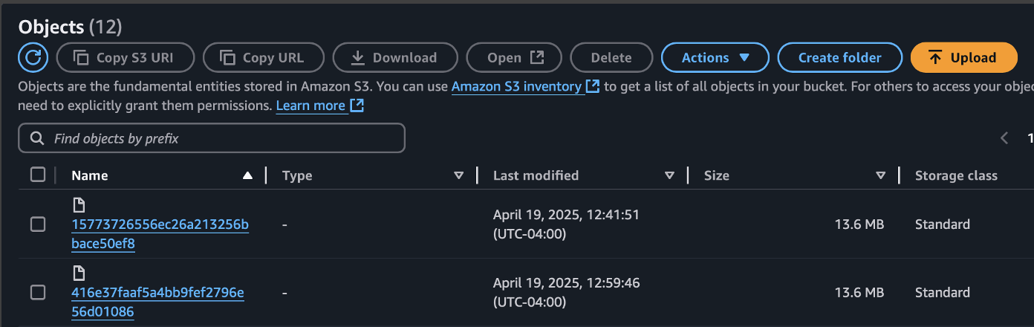Click the Download button
The width and height of the screenshot is (1034, 327).
395,57
